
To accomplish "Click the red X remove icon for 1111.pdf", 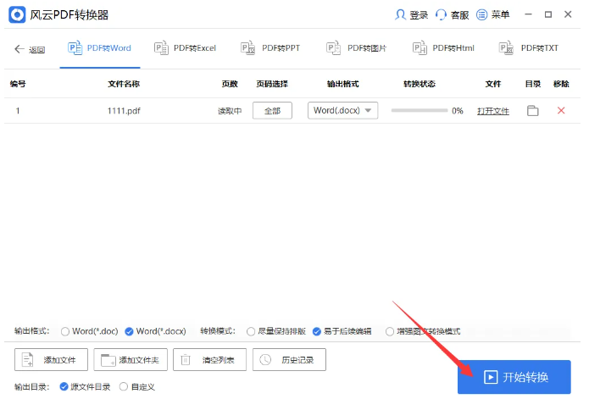I will [560, 111].
